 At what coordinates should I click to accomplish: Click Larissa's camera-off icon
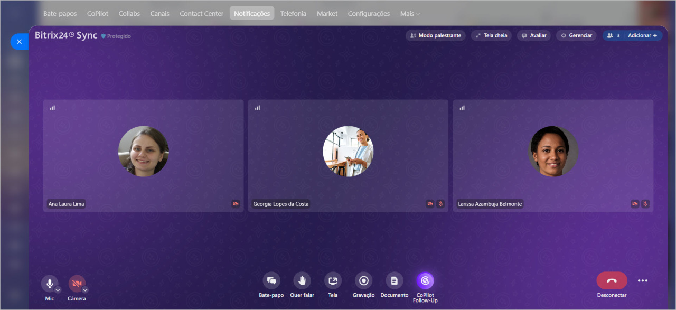click(x=635, y=204)
